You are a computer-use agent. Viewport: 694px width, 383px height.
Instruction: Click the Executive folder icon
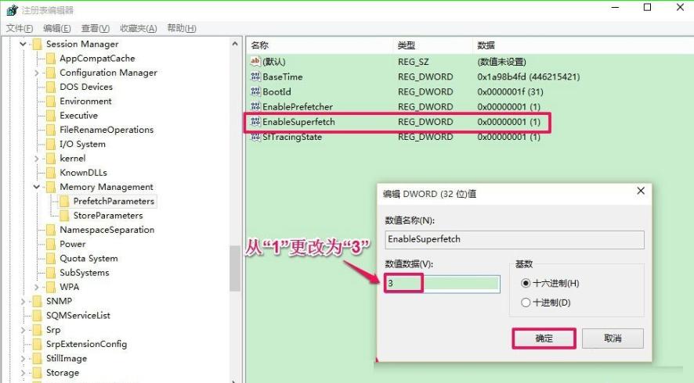click(x=52, y=116)
